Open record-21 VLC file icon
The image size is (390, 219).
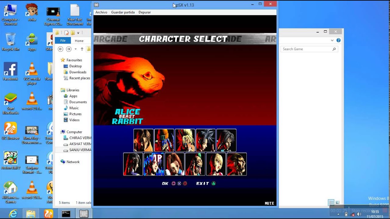(32, 101)
